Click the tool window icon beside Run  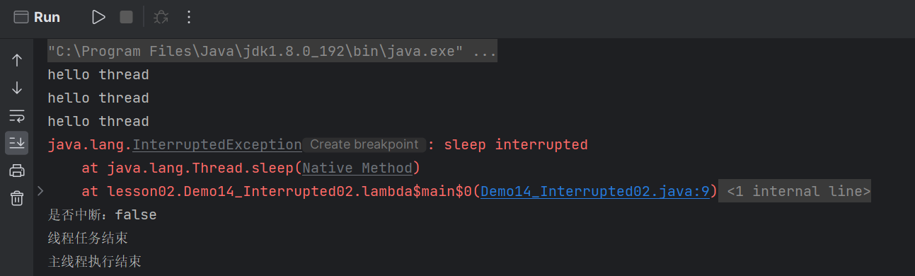pos(21,18)
